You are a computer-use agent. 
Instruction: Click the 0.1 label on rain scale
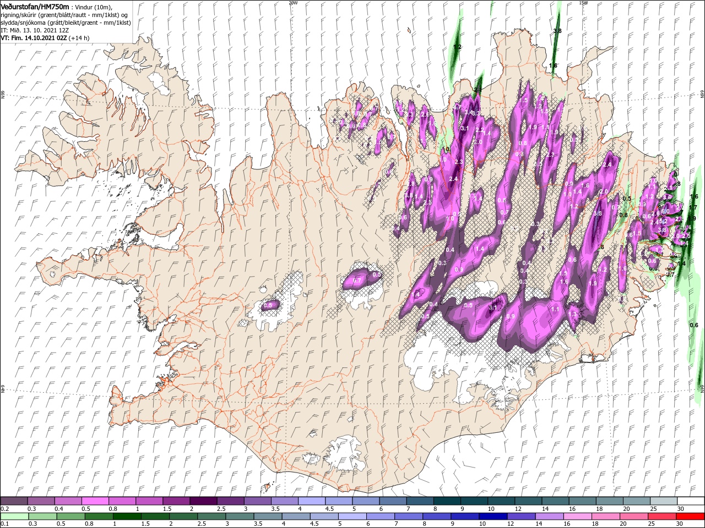coord(4,525)
